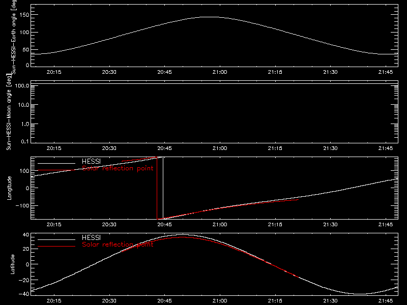Click the -20 tick on Latitude axis
The width and height of the screenshot is (407, 305).
click(x=24, y=280)
